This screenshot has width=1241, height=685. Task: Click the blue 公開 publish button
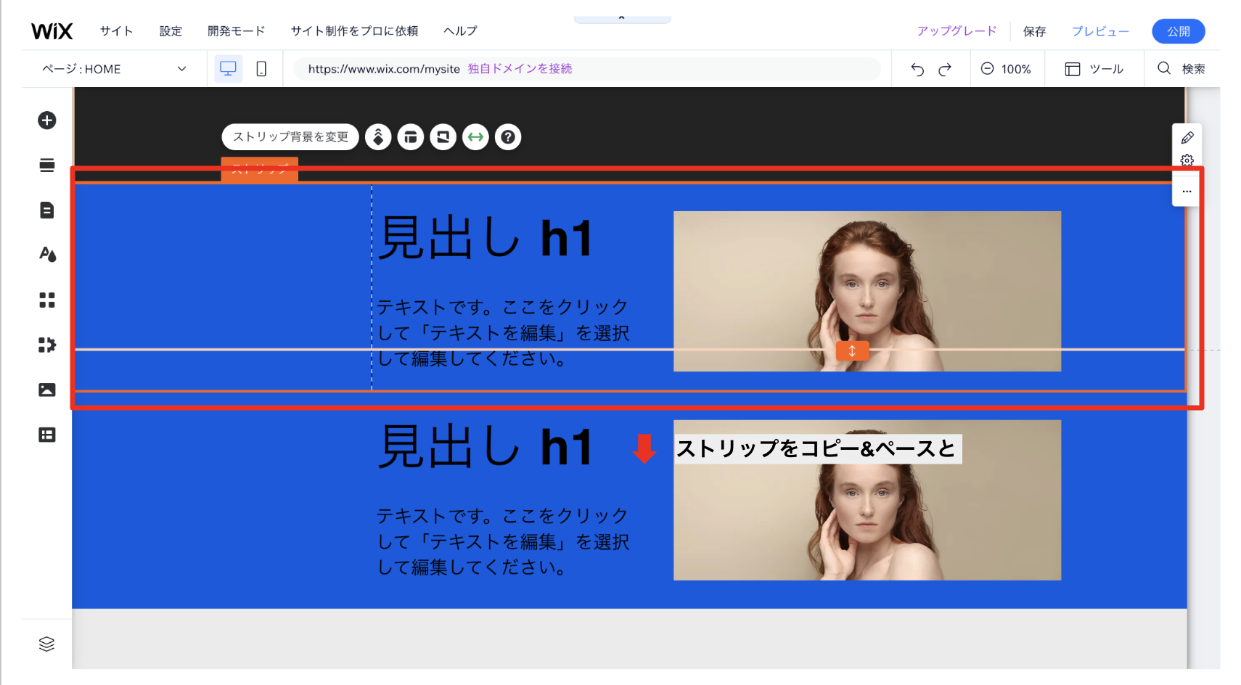click(x=1178, y=30)
